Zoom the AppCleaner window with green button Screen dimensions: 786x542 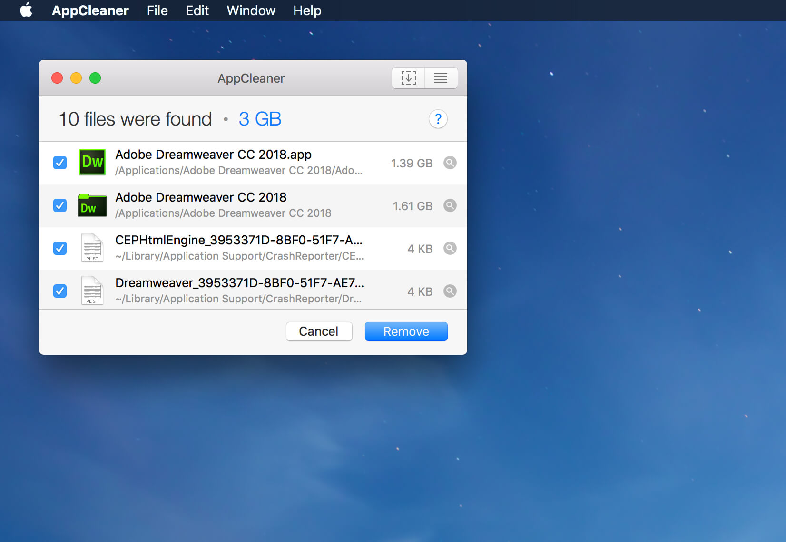95,78
